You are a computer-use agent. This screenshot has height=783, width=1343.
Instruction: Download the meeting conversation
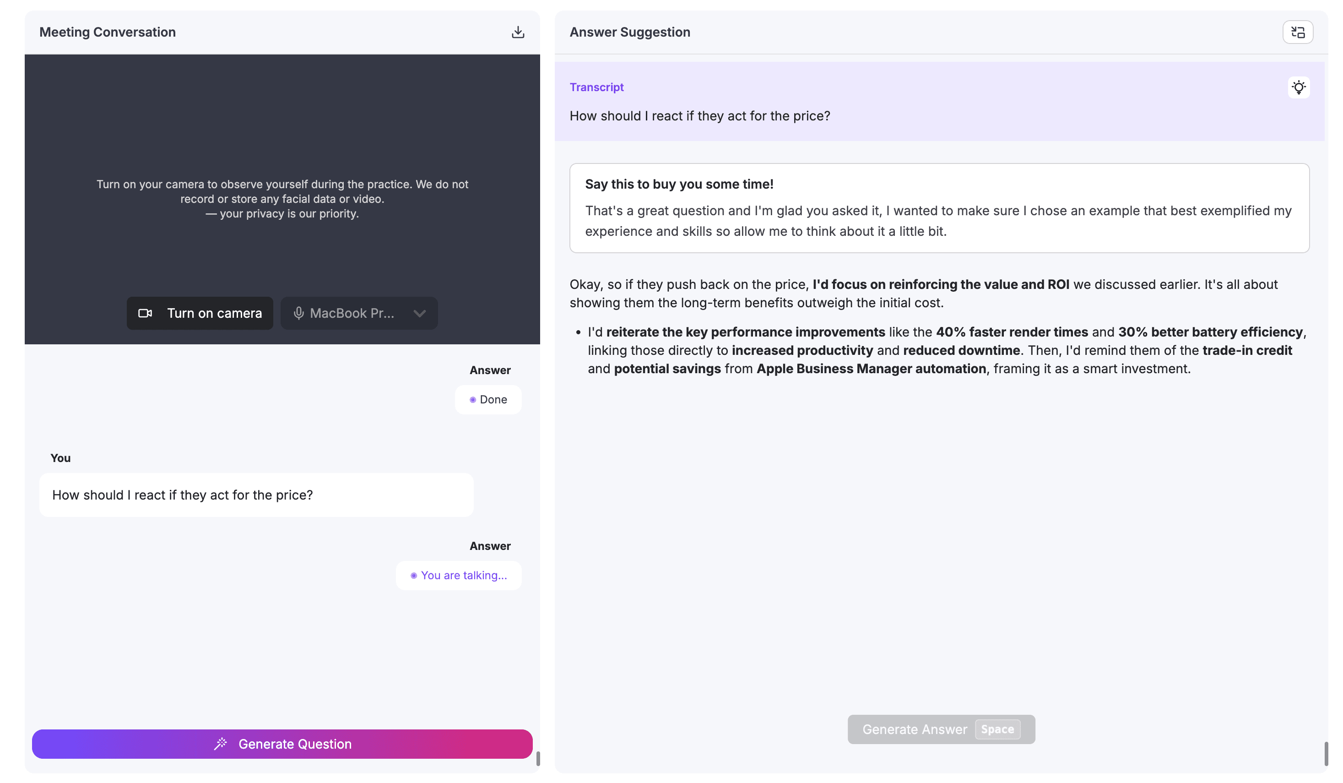click(518, 32)
